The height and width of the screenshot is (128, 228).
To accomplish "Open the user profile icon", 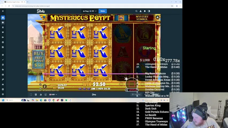I will coord(141,11).
